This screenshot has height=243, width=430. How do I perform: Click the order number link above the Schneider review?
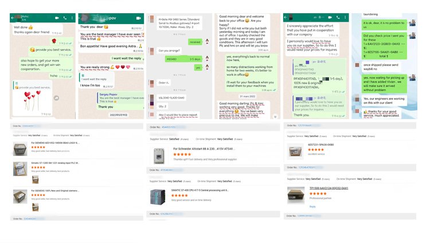(173, 127)
